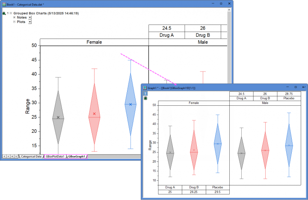Viewport: 308px width, 200px height.
Task: Click the green lock icon in Graph1
Action: click(145, 99)
